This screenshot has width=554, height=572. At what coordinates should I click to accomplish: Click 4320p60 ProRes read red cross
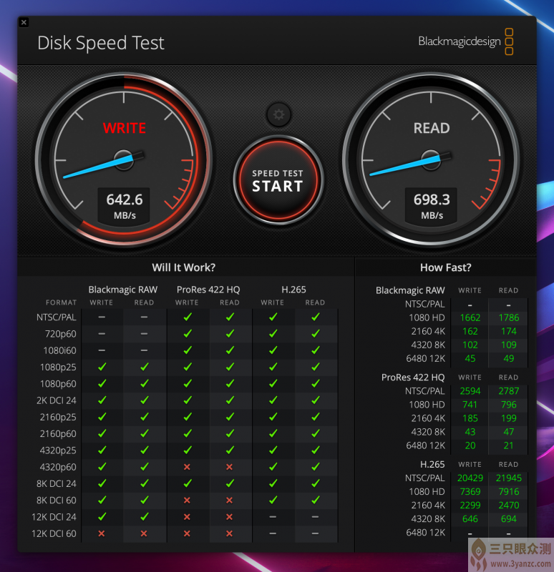(x=229, y=467)
